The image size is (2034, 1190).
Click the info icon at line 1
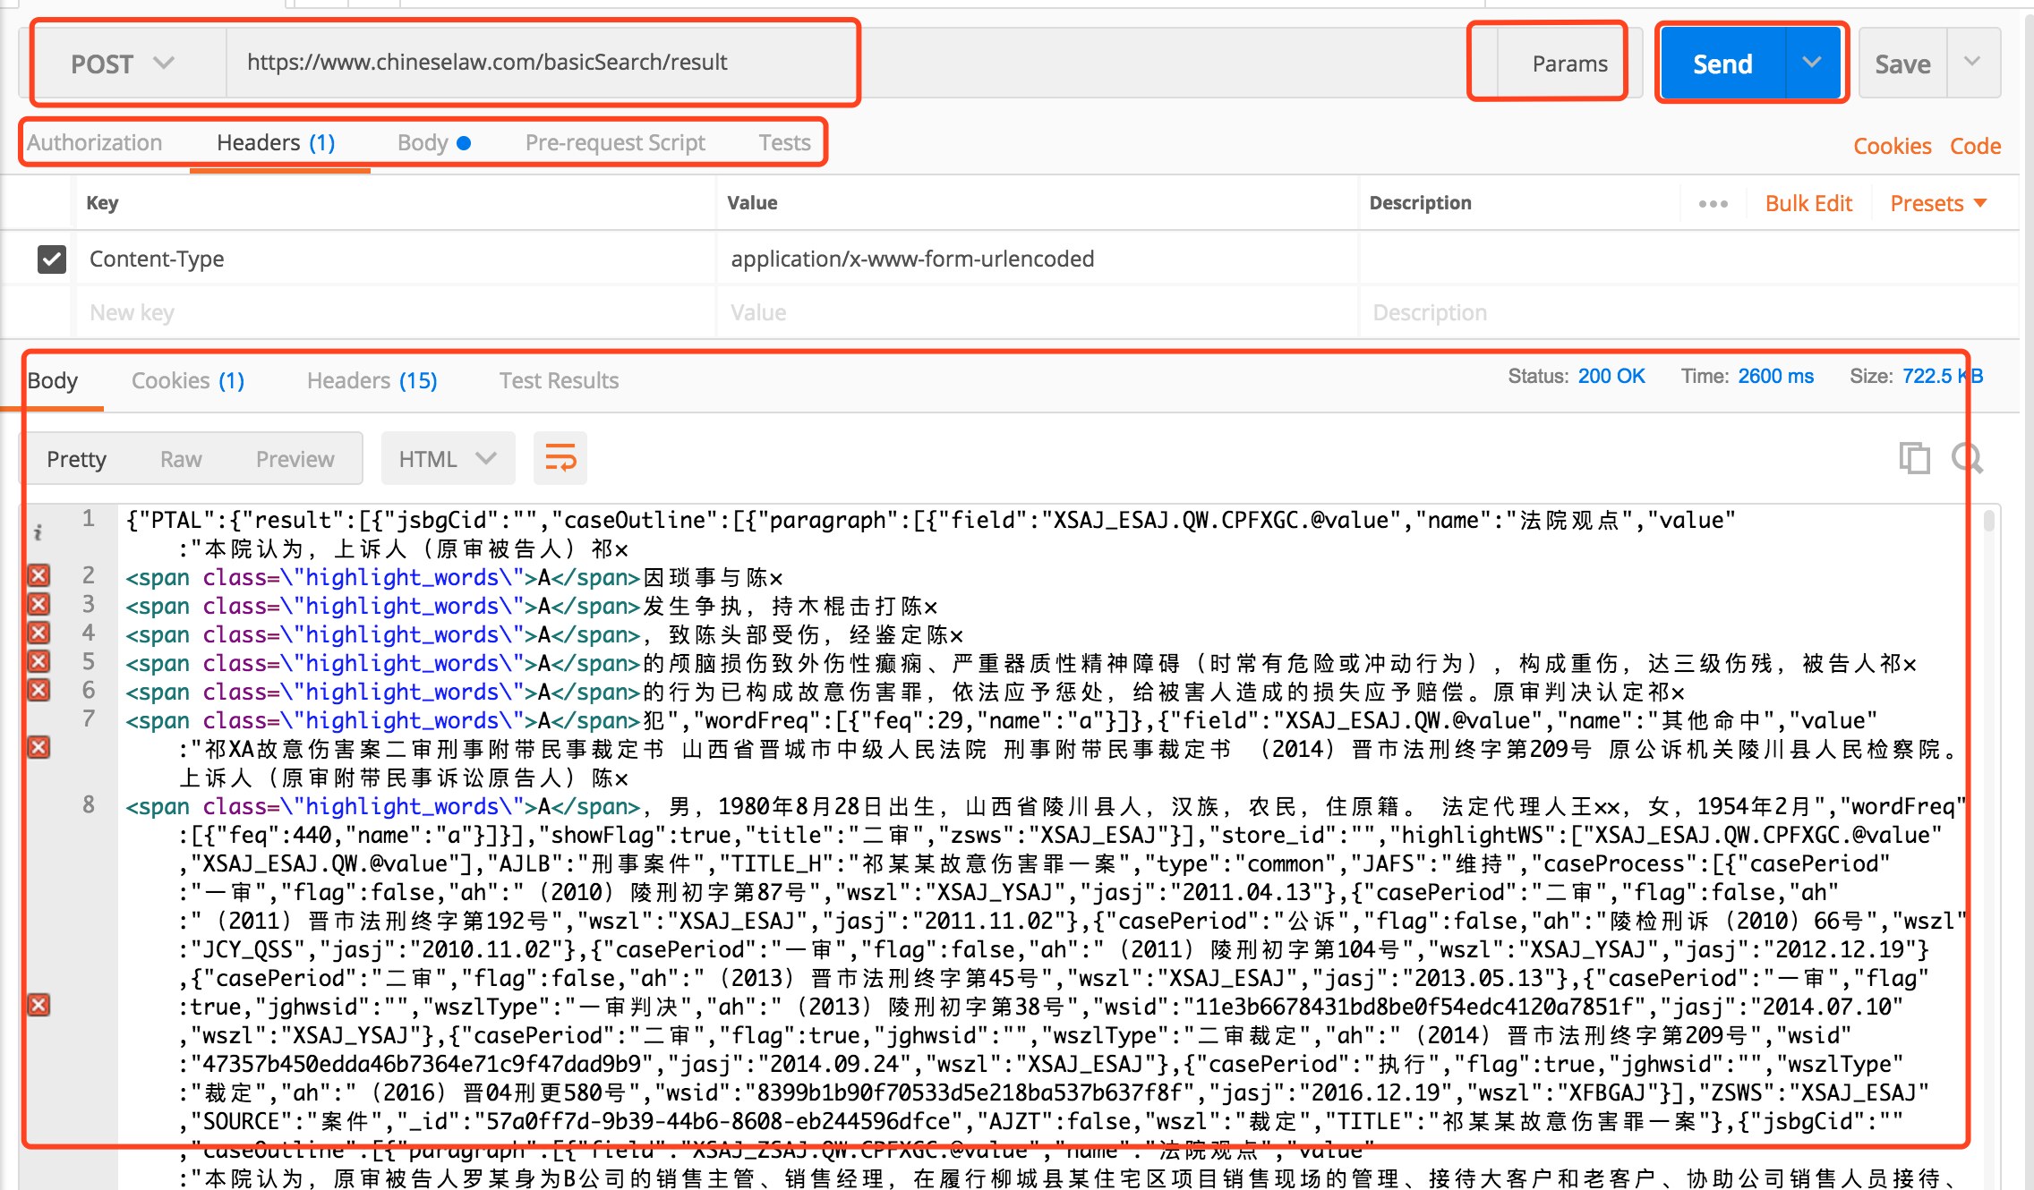(x=38, y=533)
